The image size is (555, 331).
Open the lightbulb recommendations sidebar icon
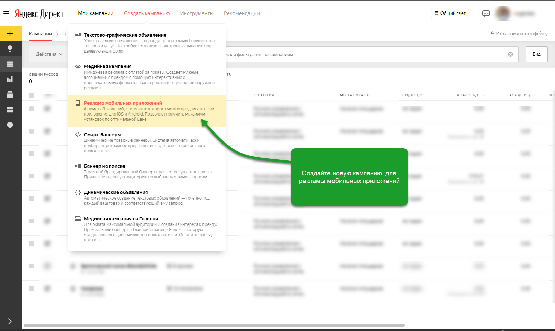10,49
